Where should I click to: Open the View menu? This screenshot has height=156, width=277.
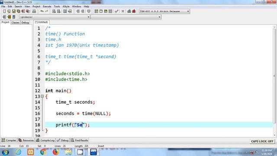(27, 6)
